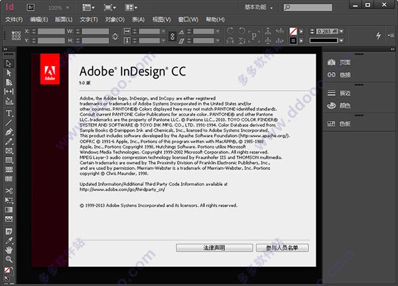Select the Content Collector tool

pos(9,101)
